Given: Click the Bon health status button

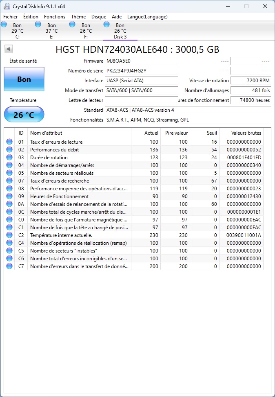Looking at the screenshot, I should 24,79.
